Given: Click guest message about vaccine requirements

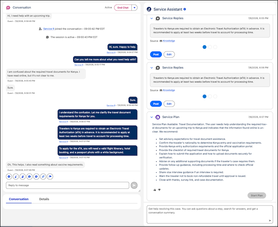Looking at the screenshot, I should pos(46,165).
